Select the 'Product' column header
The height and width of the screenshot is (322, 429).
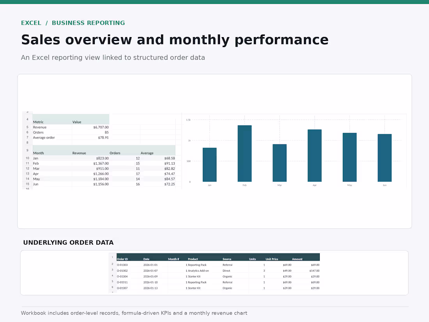coord(205,257)
